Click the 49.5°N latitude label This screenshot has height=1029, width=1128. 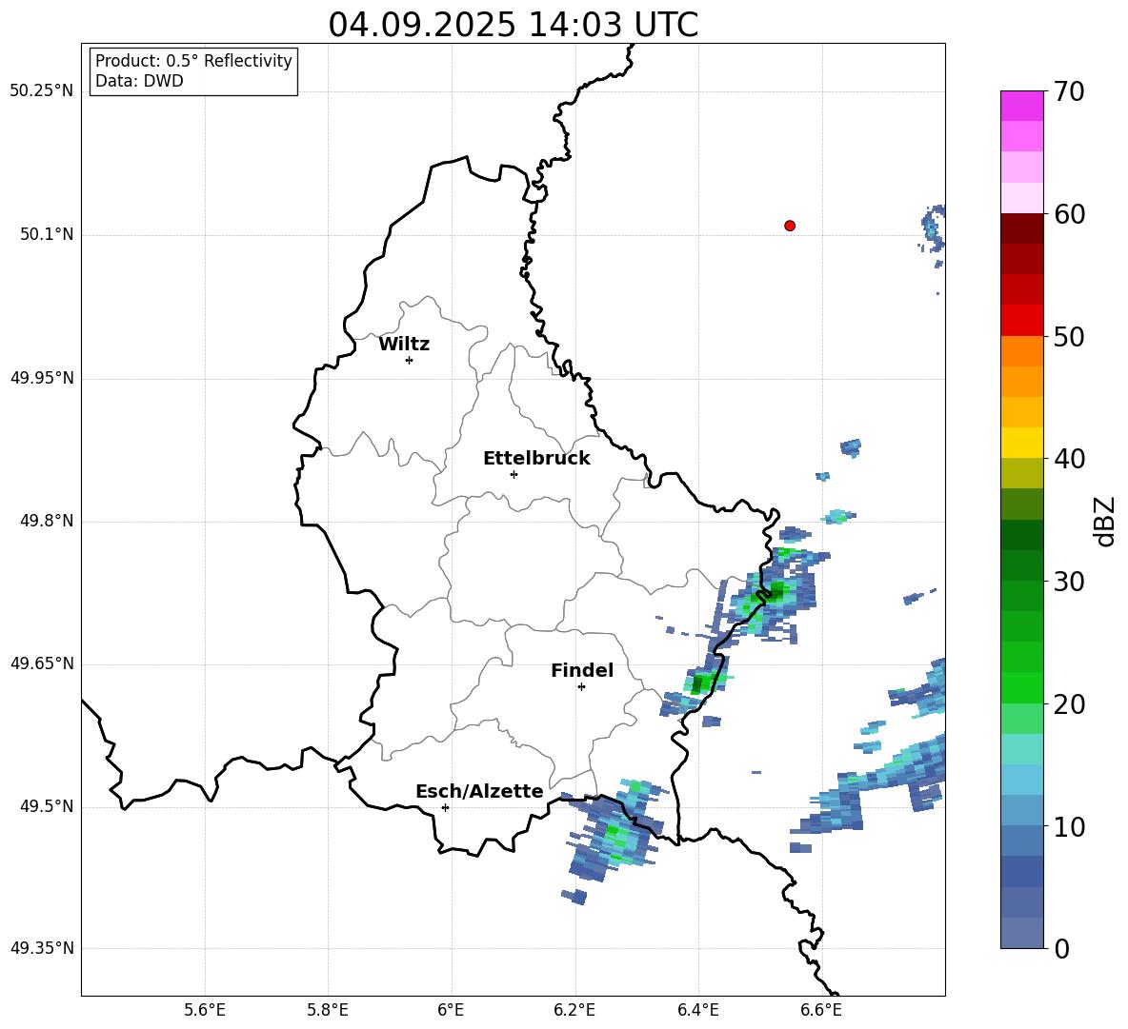[46, 806]
